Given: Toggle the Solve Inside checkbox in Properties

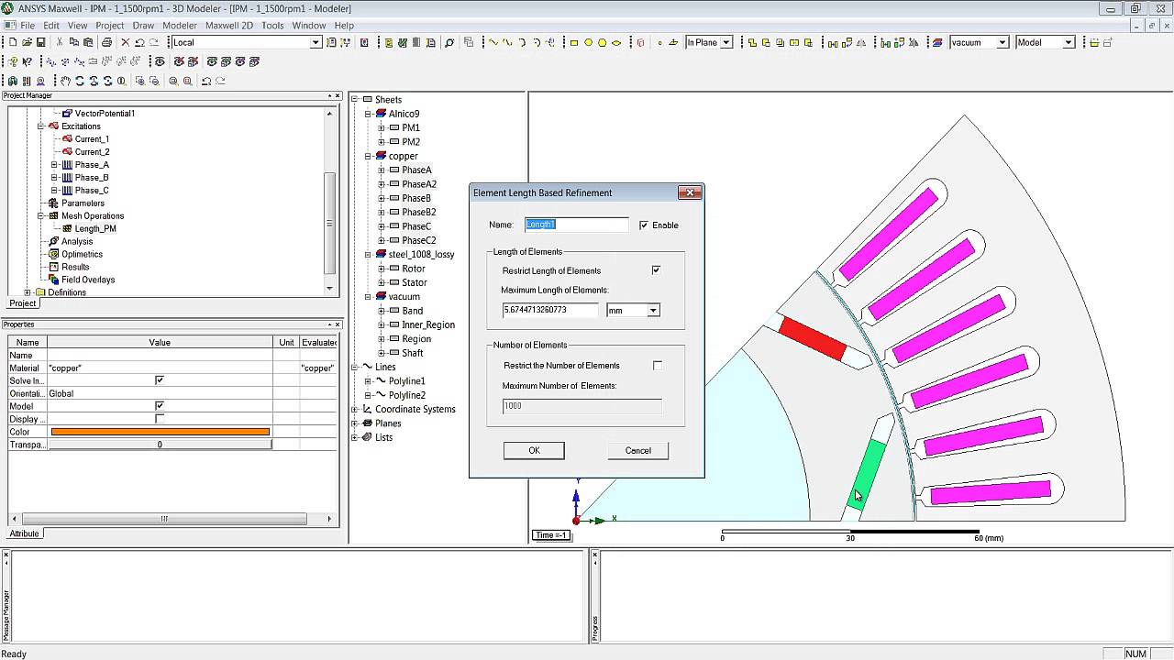Looking at the screenshot, I should (160, 380).
